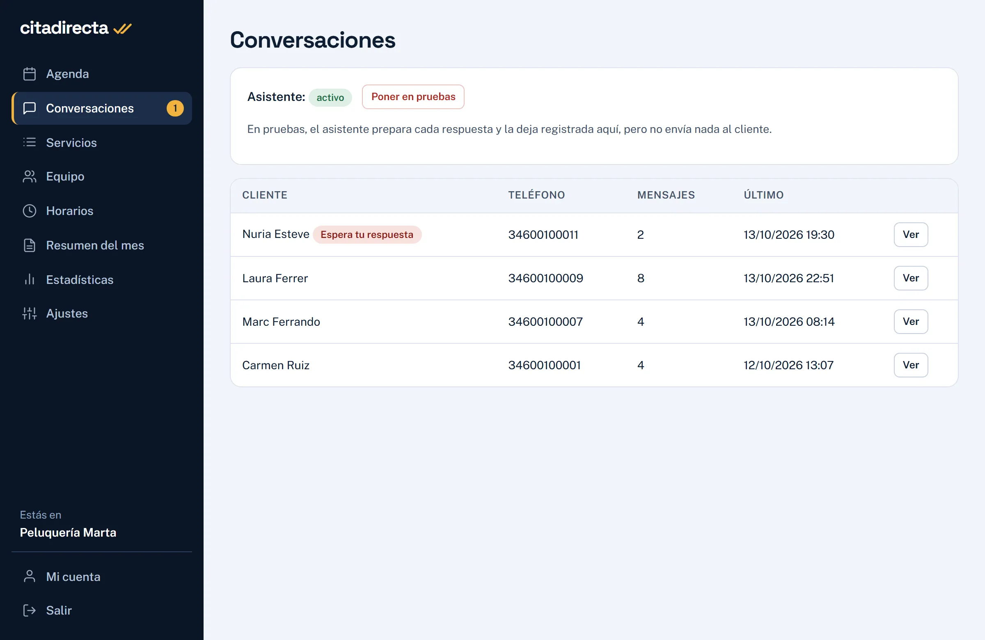Click phone number 34600100001

pos(544,365)
